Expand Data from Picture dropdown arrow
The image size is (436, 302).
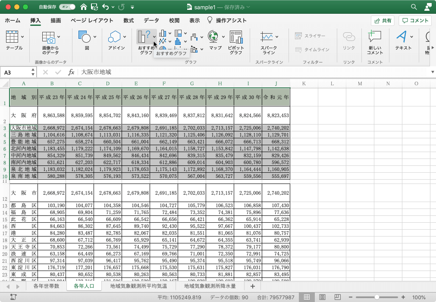pyautogui.click(x=59, y=37)
